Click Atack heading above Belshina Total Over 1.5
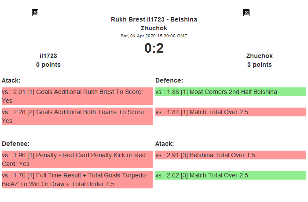The height and width of the screenshot is (202, 308). pos(165,144)
